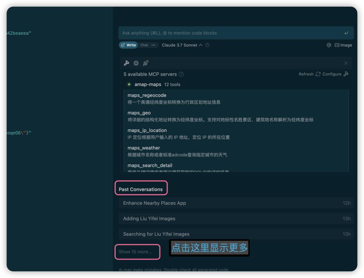Open Configure for MCP servers
Image resolution: width=364 pixels, height=278 pixels.
click(335, 74)
